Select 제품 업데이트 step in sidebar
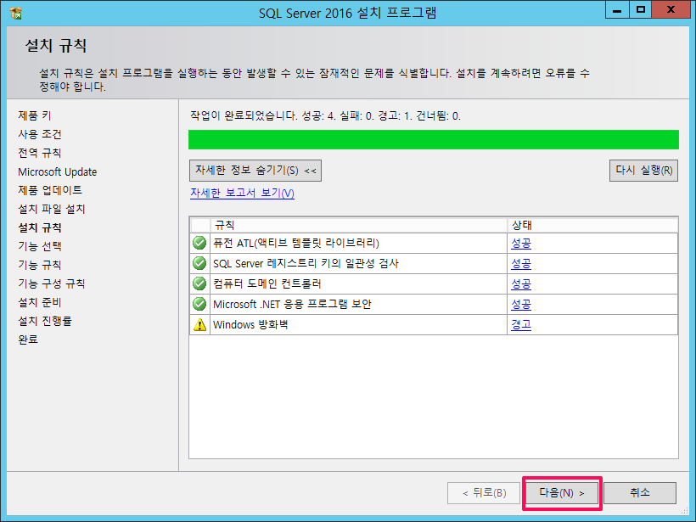This screenshot has height=522, width=696. [50, 190]
